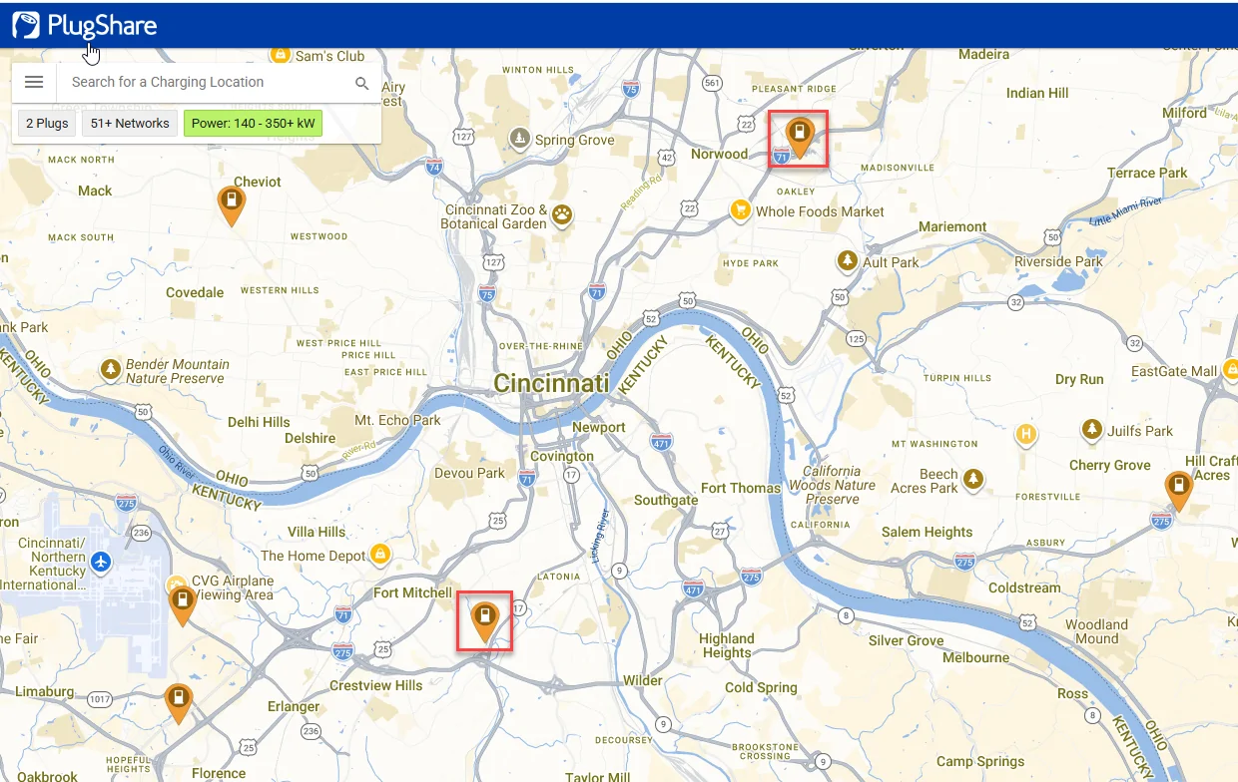
Task: Click the Covedale label
Action: click(195, 292)
